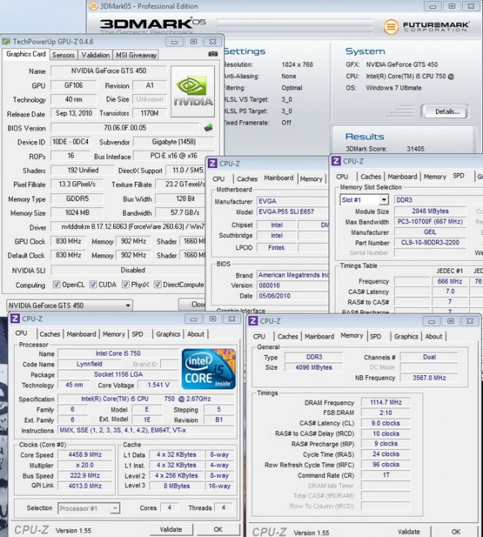Open the MSI Giveaway tab in GPU-Z

[136, 54]
